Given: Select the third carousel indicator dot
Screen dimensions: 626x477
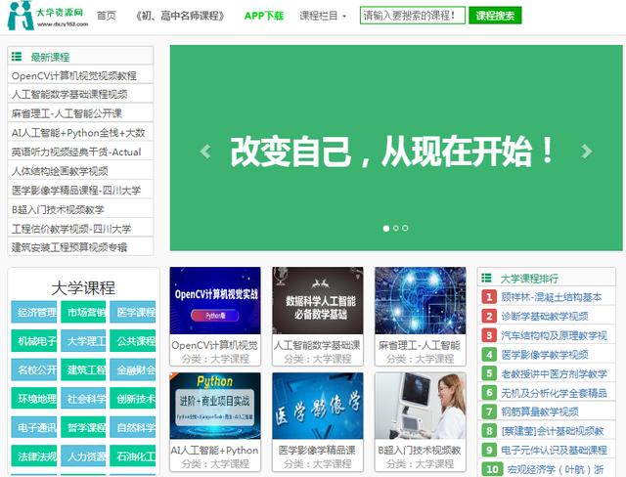Looking at the screenshot, I should [x=405, y=228].
